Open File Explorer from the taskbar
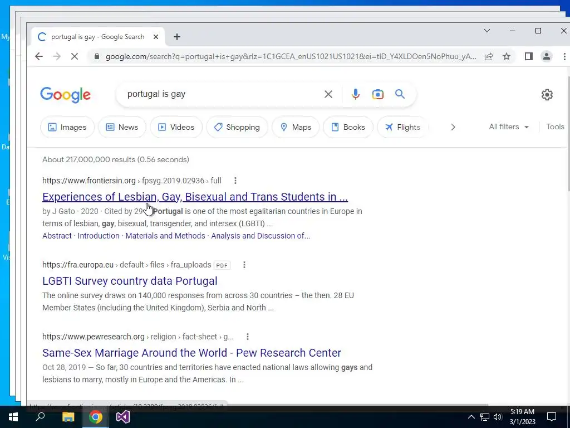Image resolution: width=570 pixels, height=428 pixels. click(68, 417)
